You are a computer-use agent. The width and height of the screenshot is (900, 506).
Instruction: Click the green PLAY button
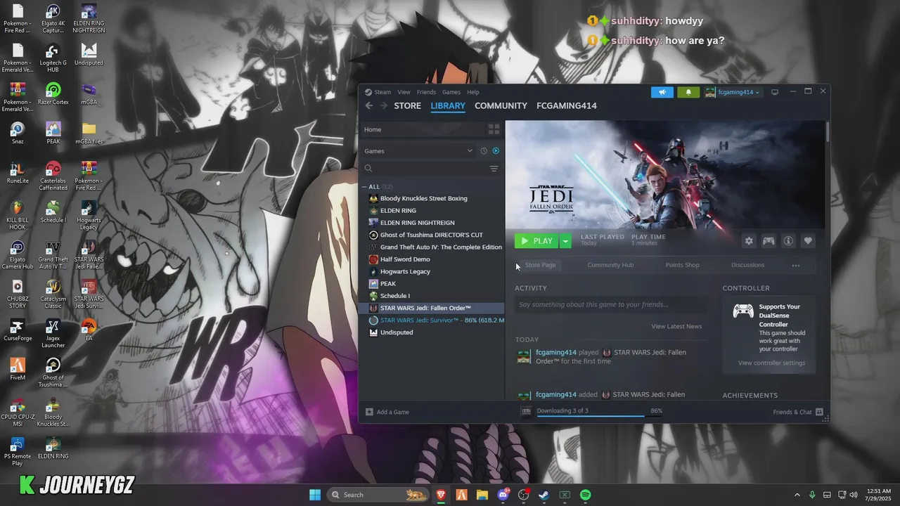coord(537,241)
